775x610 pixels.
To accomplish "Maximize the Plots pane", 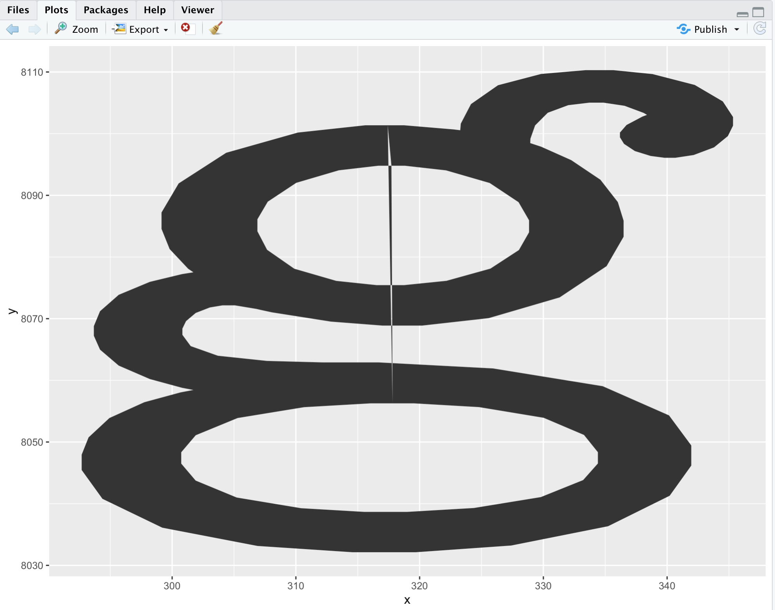I will (758, 12).
